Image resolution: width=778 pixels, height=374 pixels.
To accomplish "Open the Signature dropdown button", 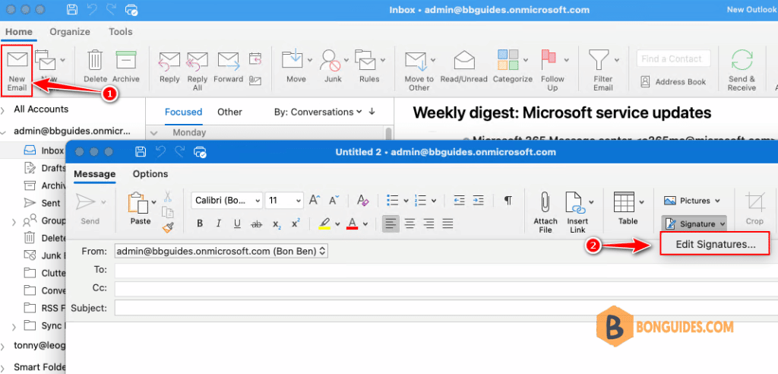I will (694, 224).
